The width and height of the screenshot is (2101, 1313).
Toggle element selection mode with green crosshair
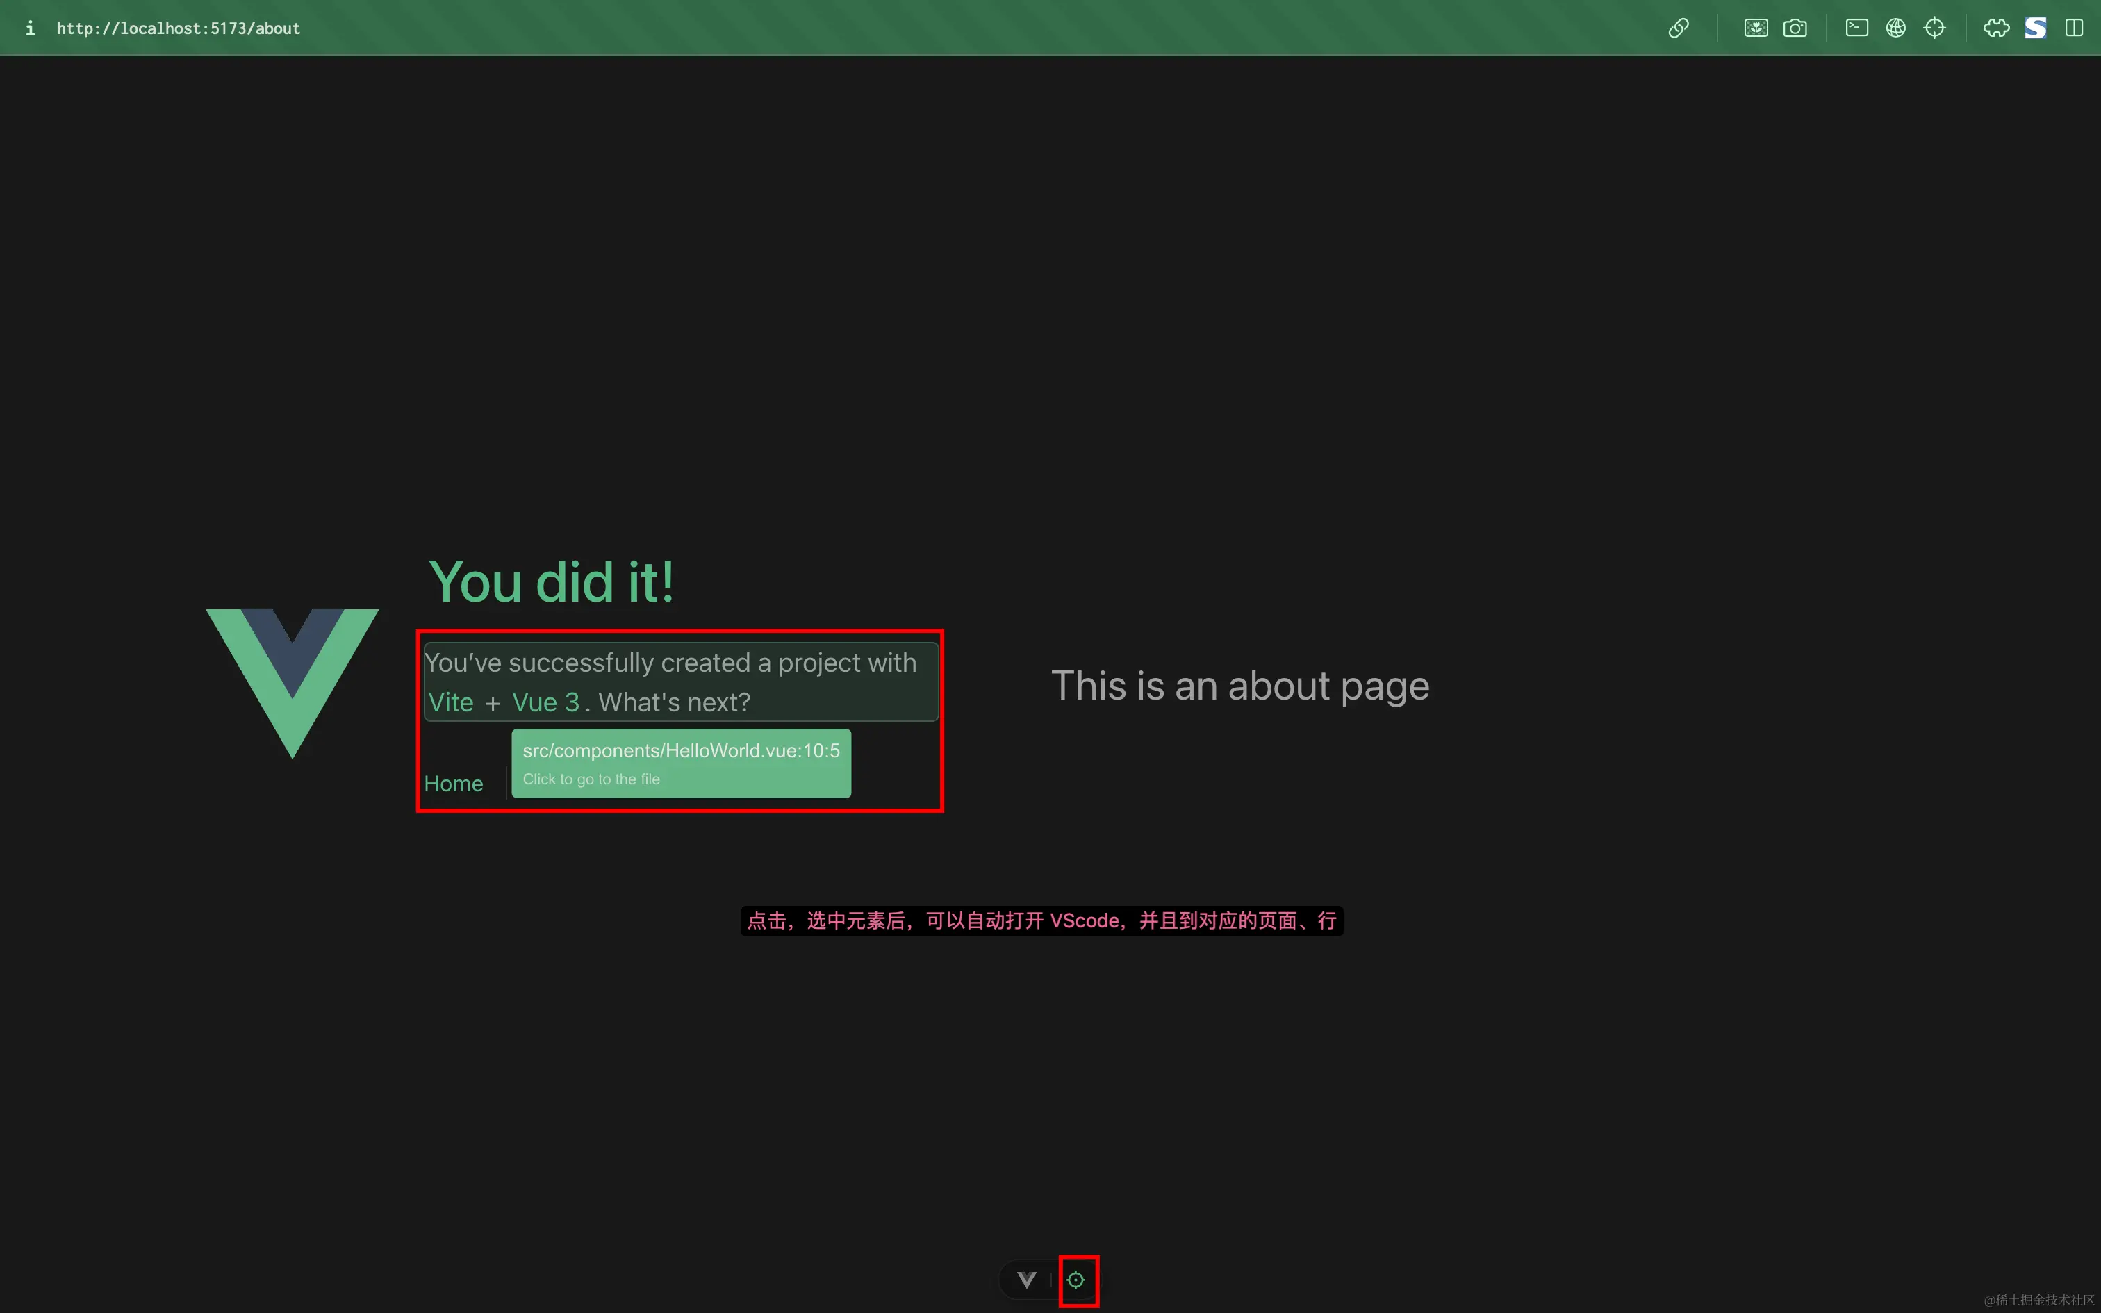click(x=1078, y=1279)
